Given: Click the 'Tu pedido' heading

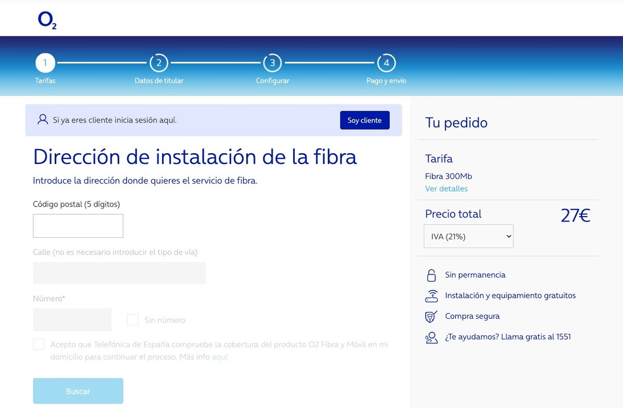Looking at the screenshot, I should [456, 123].
